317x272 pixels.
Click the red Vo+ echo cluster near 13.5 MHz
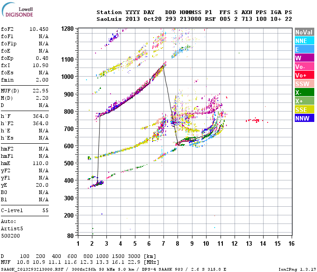[x=255, y=121]
